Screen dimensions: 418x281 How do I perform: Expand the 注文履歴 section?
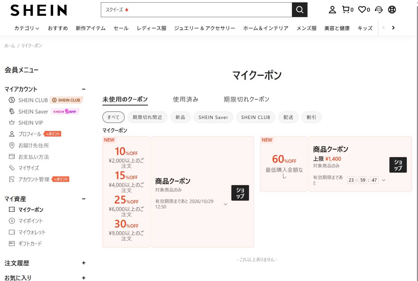tap(83, 263)
